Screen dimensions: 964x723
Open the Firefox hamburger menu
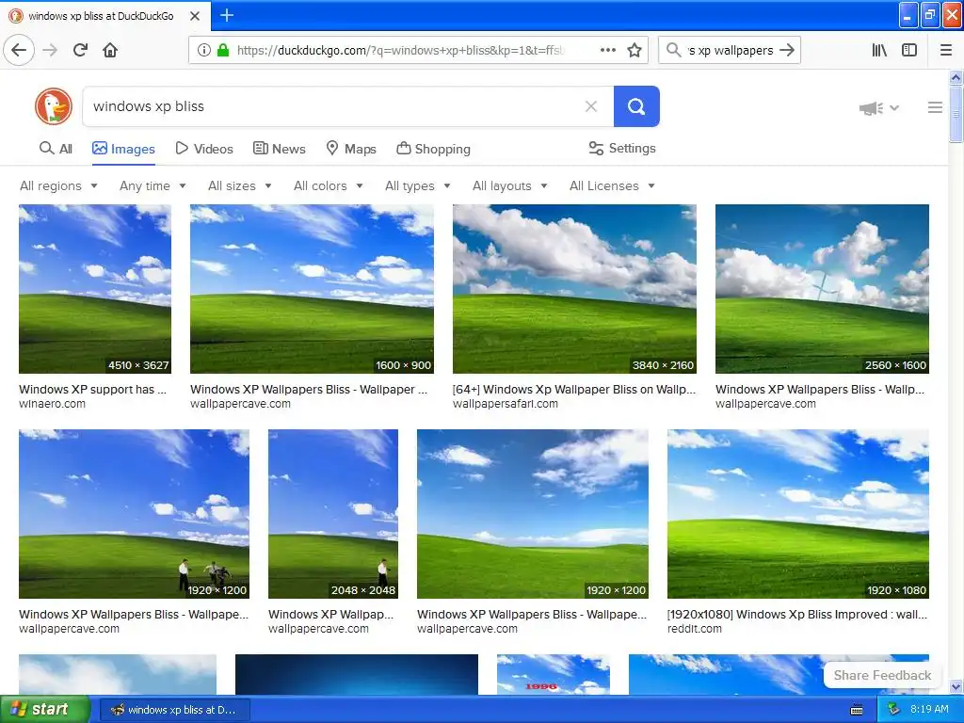click(946, 50)
